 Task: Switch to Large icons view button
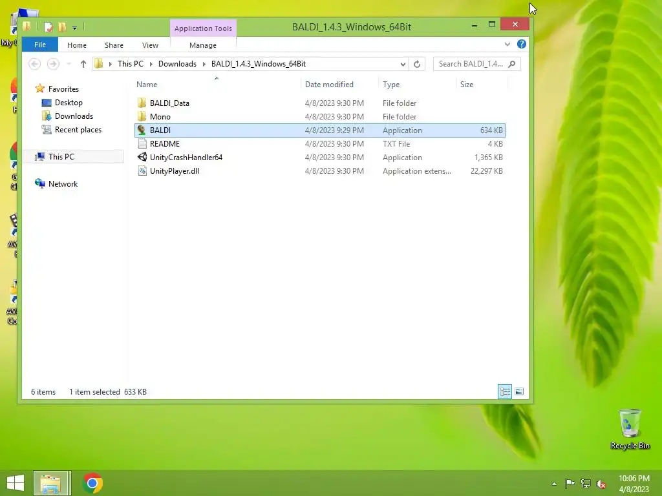519,392
